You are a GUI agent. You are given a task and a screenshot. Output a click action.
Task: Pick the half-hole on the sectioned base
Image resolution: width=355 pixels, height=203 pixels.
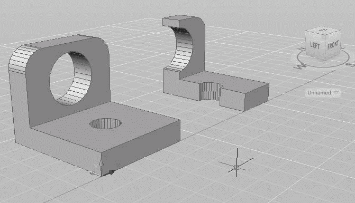pos(210,92)
